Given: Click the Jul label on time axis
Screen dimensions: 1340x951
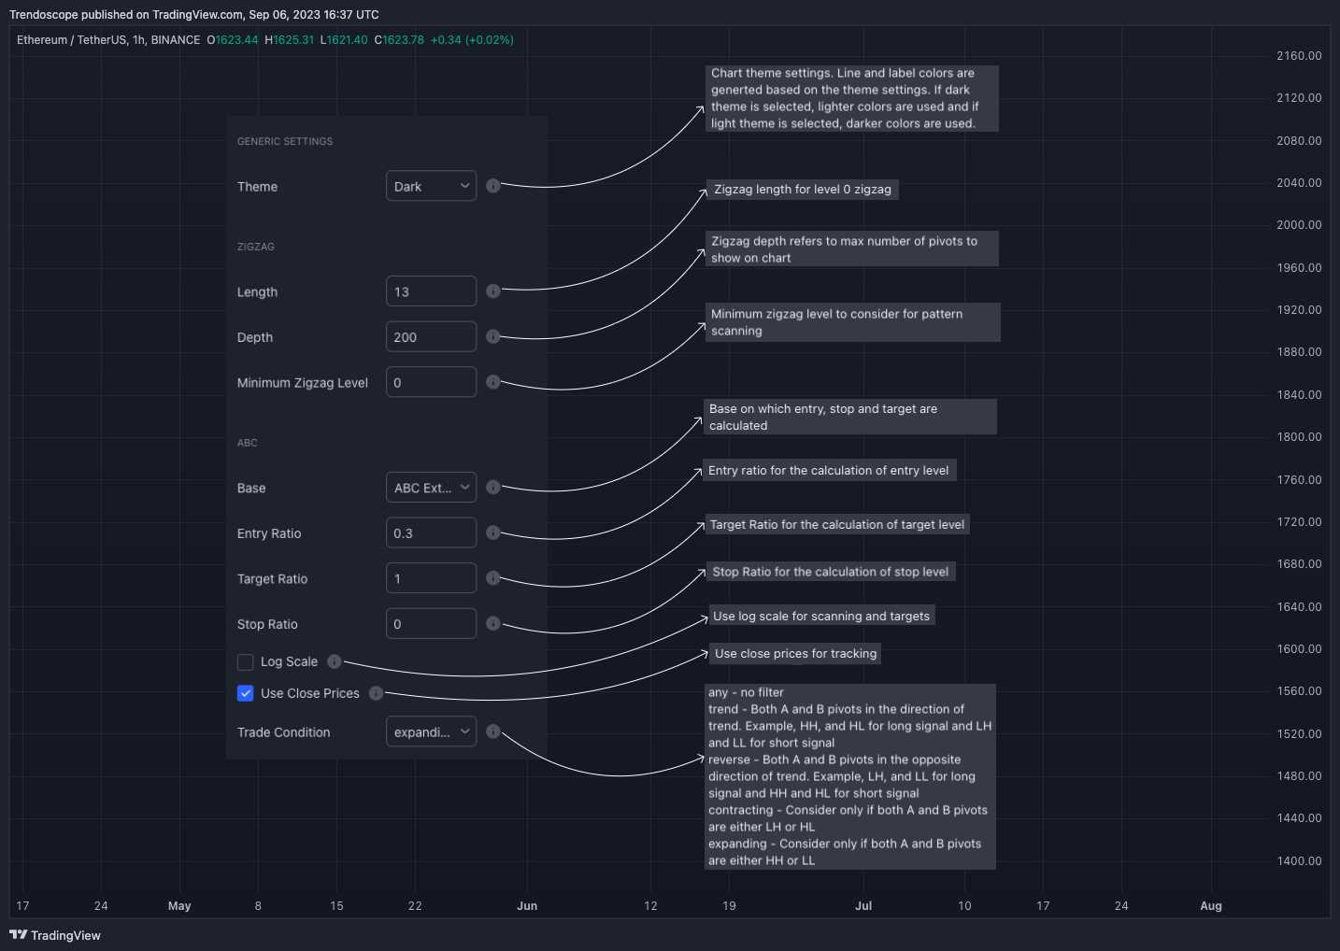Looking at the screenshot, I should tap(863, 906).
